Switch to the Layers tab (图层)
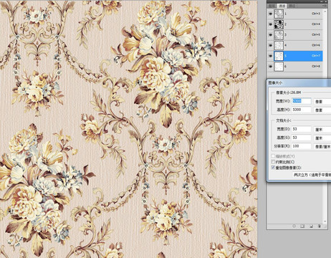Viewport: 331px width, 258px height. (x=272, y=6)
